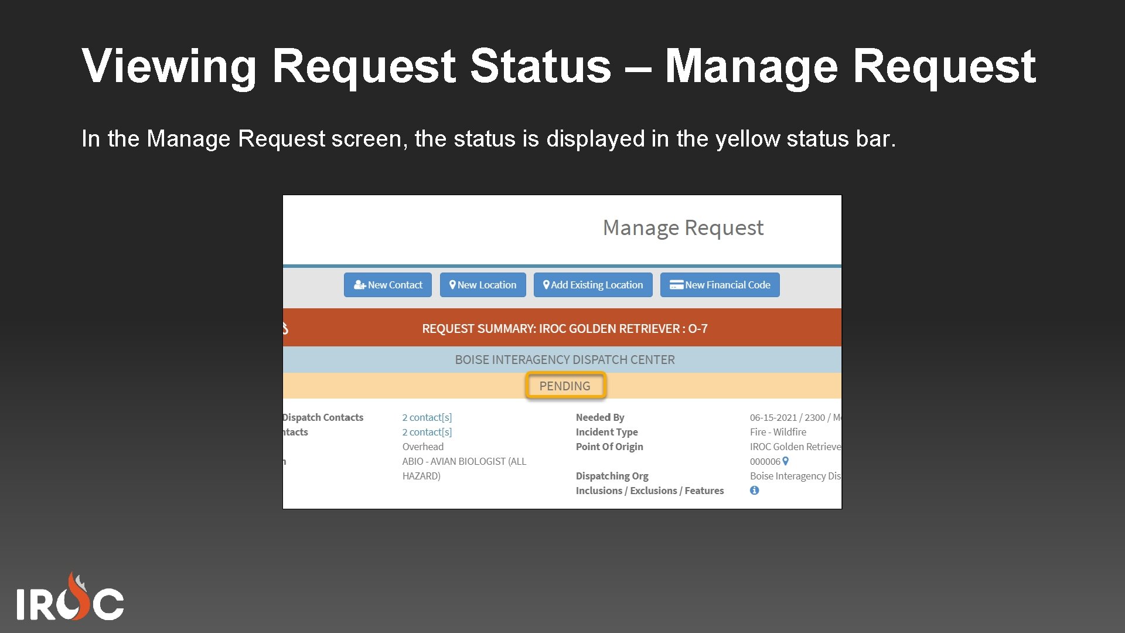Click the dollar symbol beside the Request Summary bar
1125x633 pixels.
[285, 329]
